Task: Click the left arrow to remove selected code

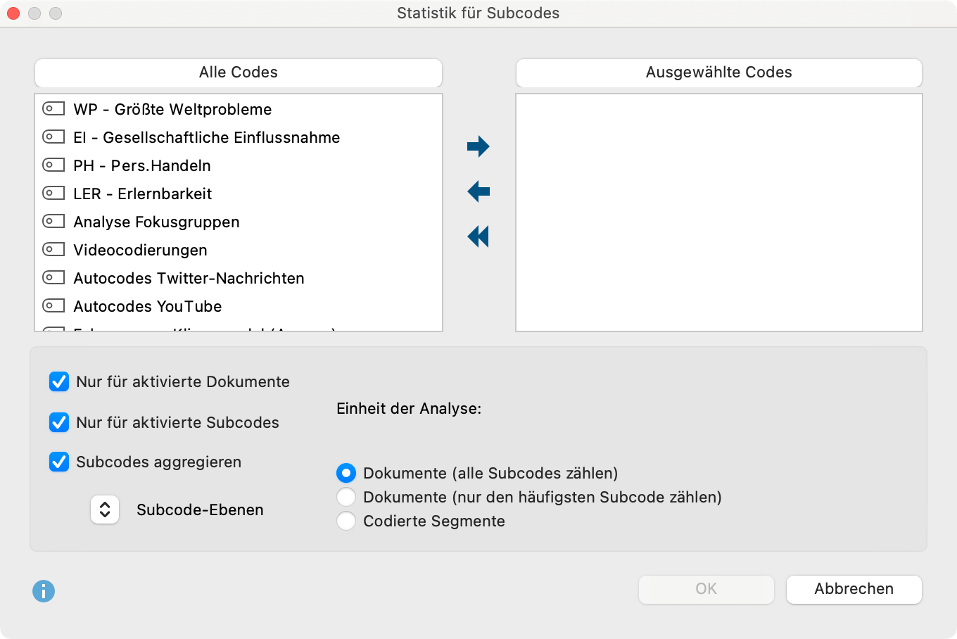Action: [479, 191]
